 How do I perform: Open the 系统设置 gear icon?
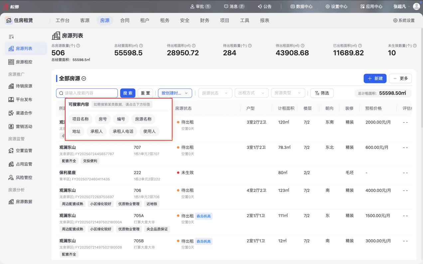point(395,21)
